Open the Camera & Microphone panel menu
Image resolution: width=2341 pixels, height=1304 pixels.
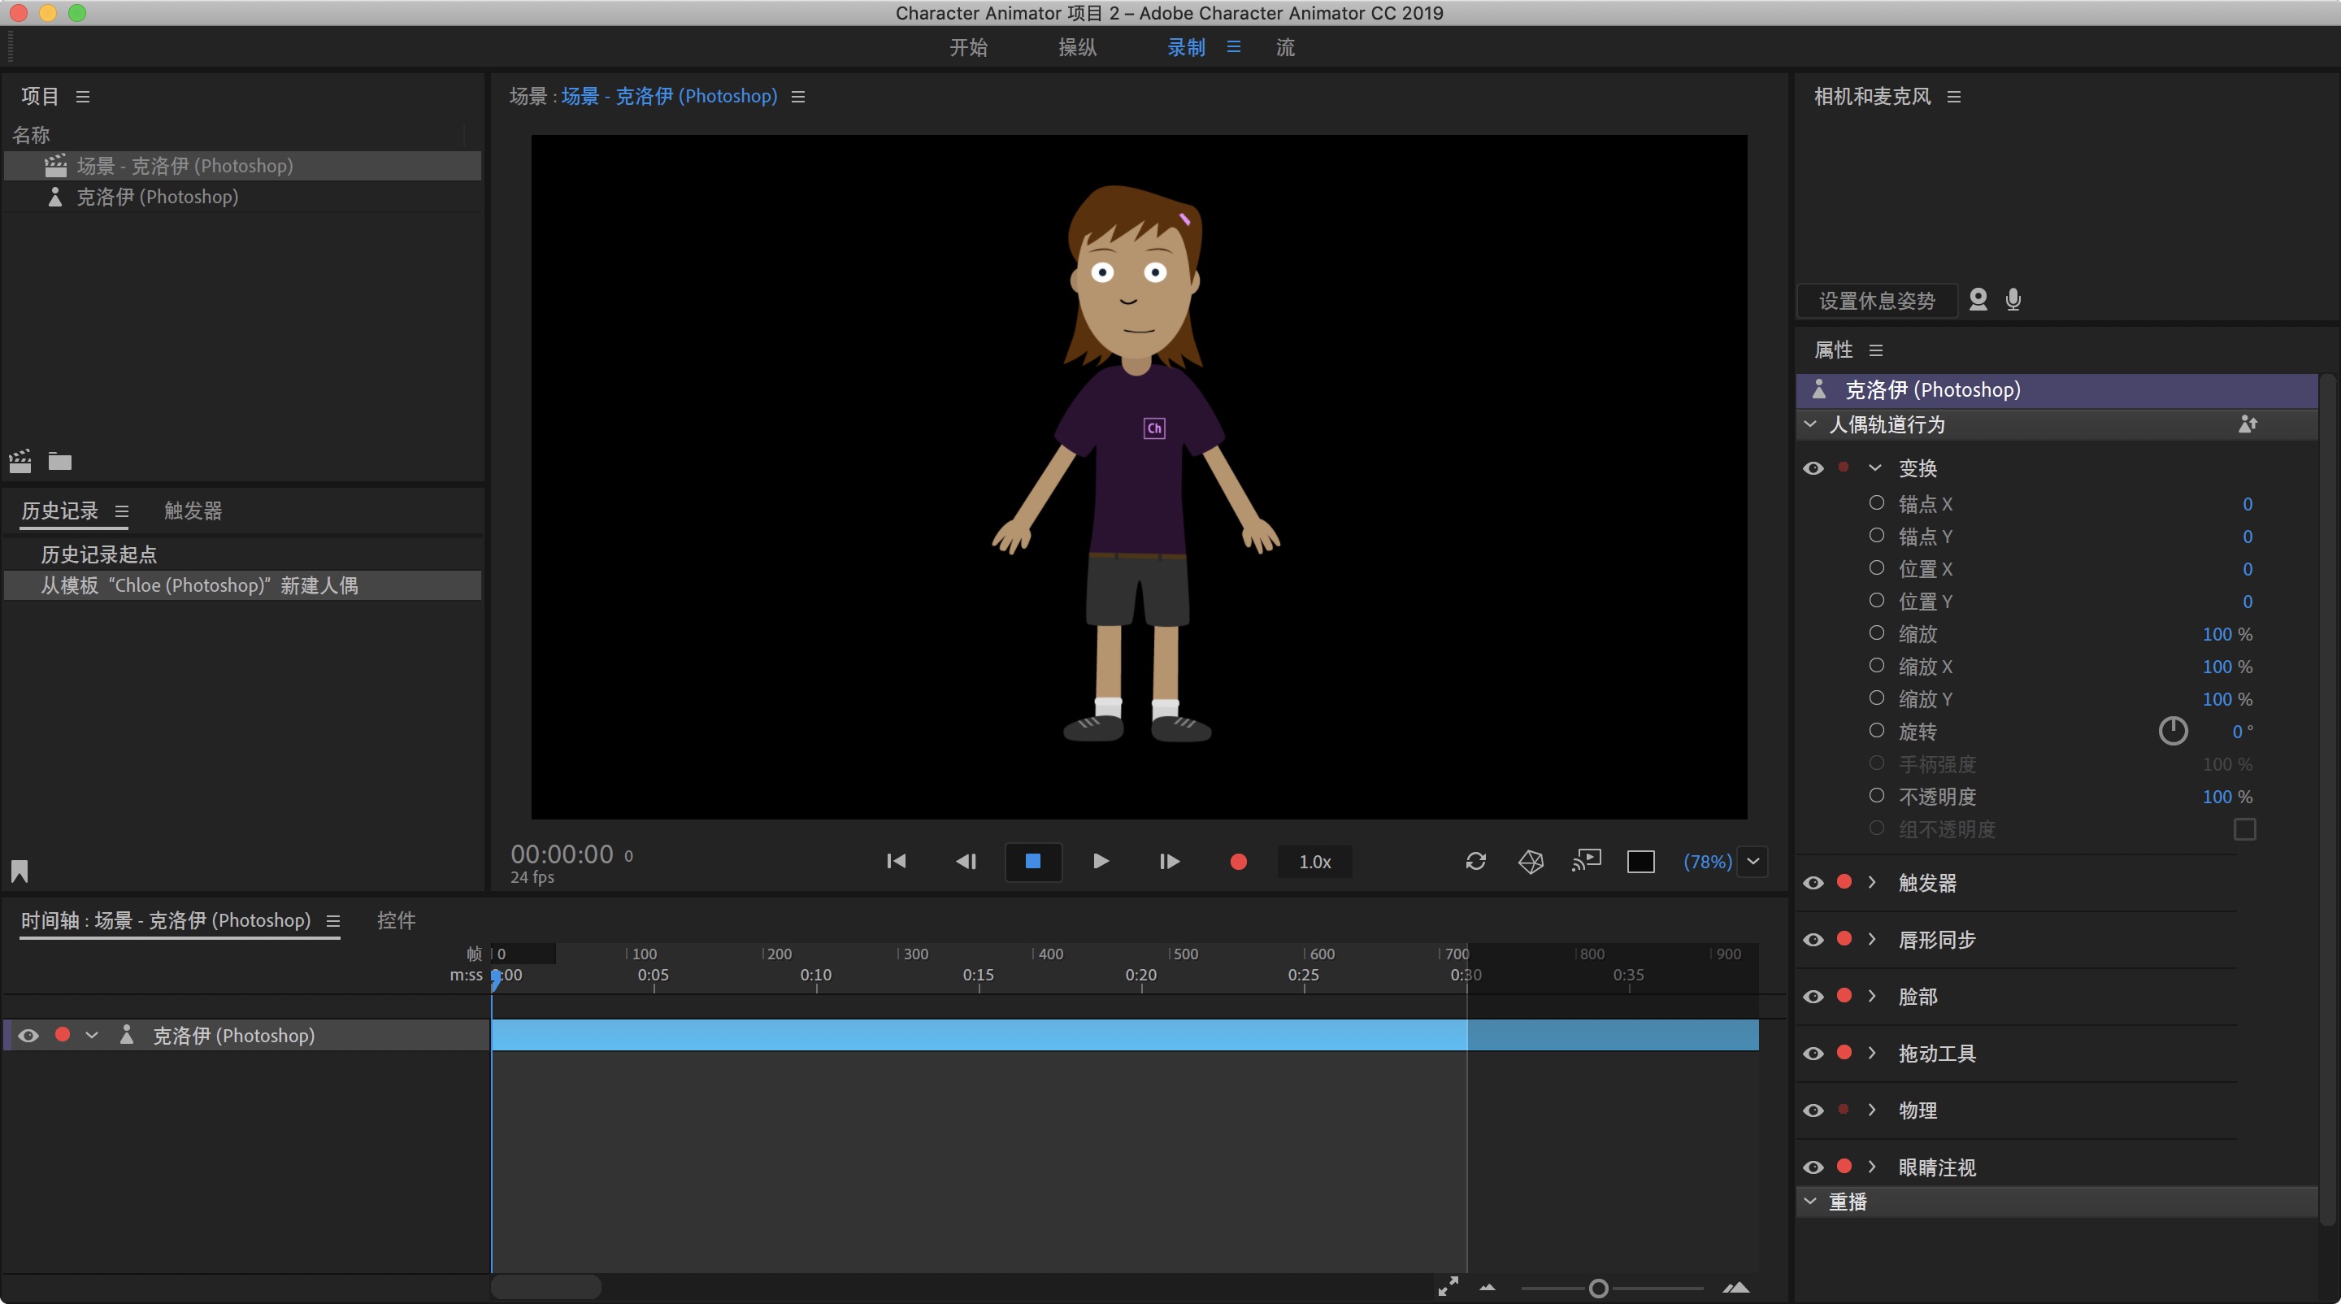pos(1954,96)
